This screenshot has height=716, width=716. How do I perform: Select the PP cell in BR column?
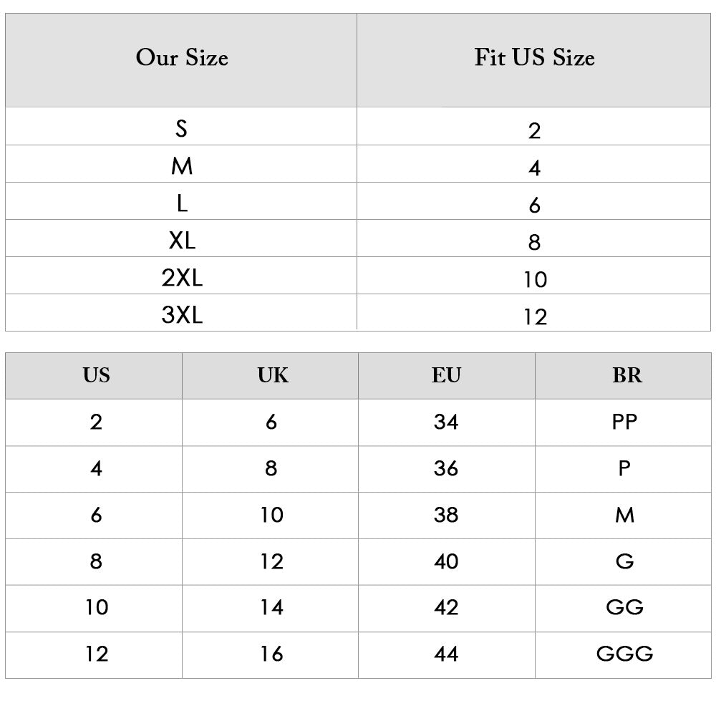624,422
